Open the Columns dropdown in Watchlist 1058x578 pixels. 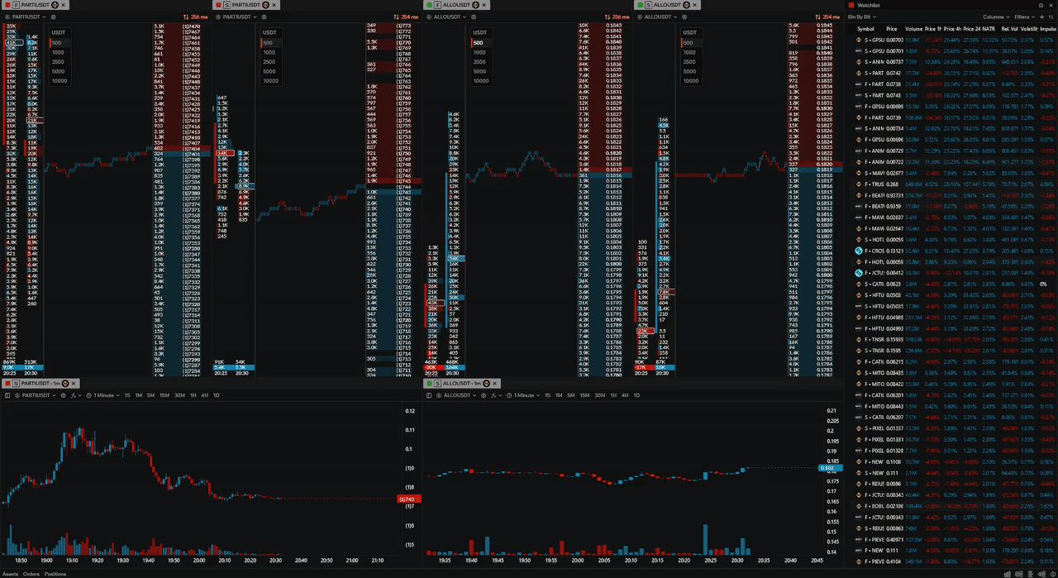996,17
